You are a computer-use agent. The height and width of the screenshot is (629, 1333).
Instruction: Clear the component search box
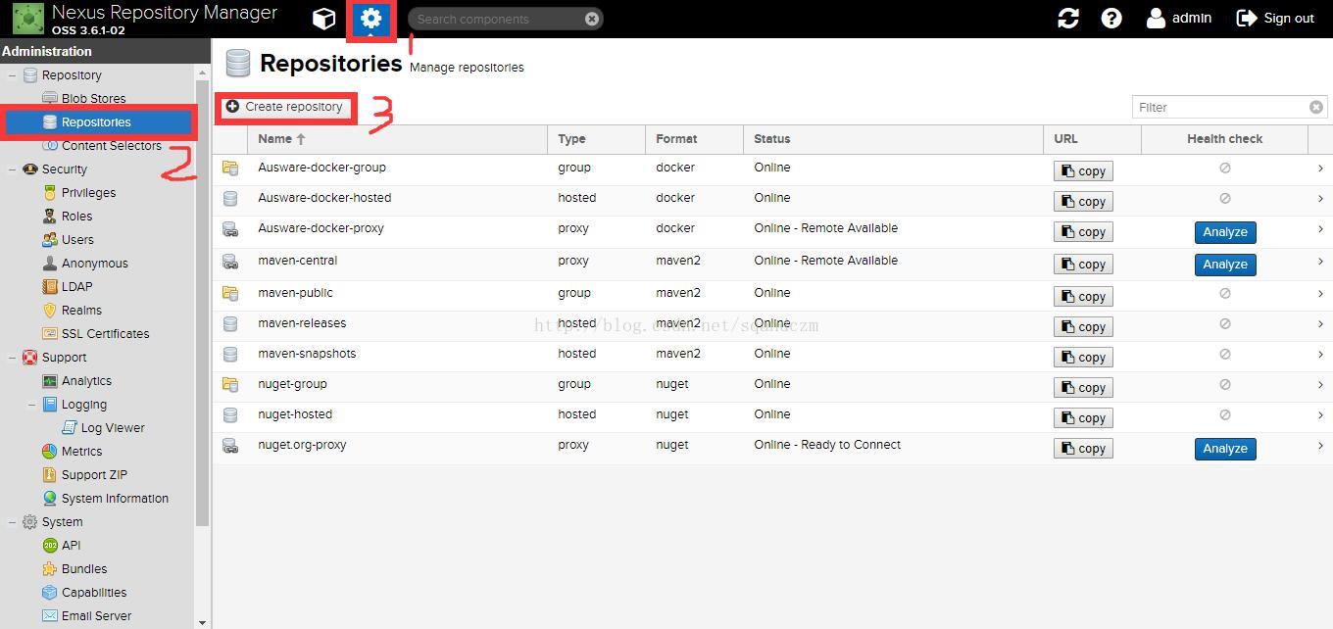pos(592,19)
